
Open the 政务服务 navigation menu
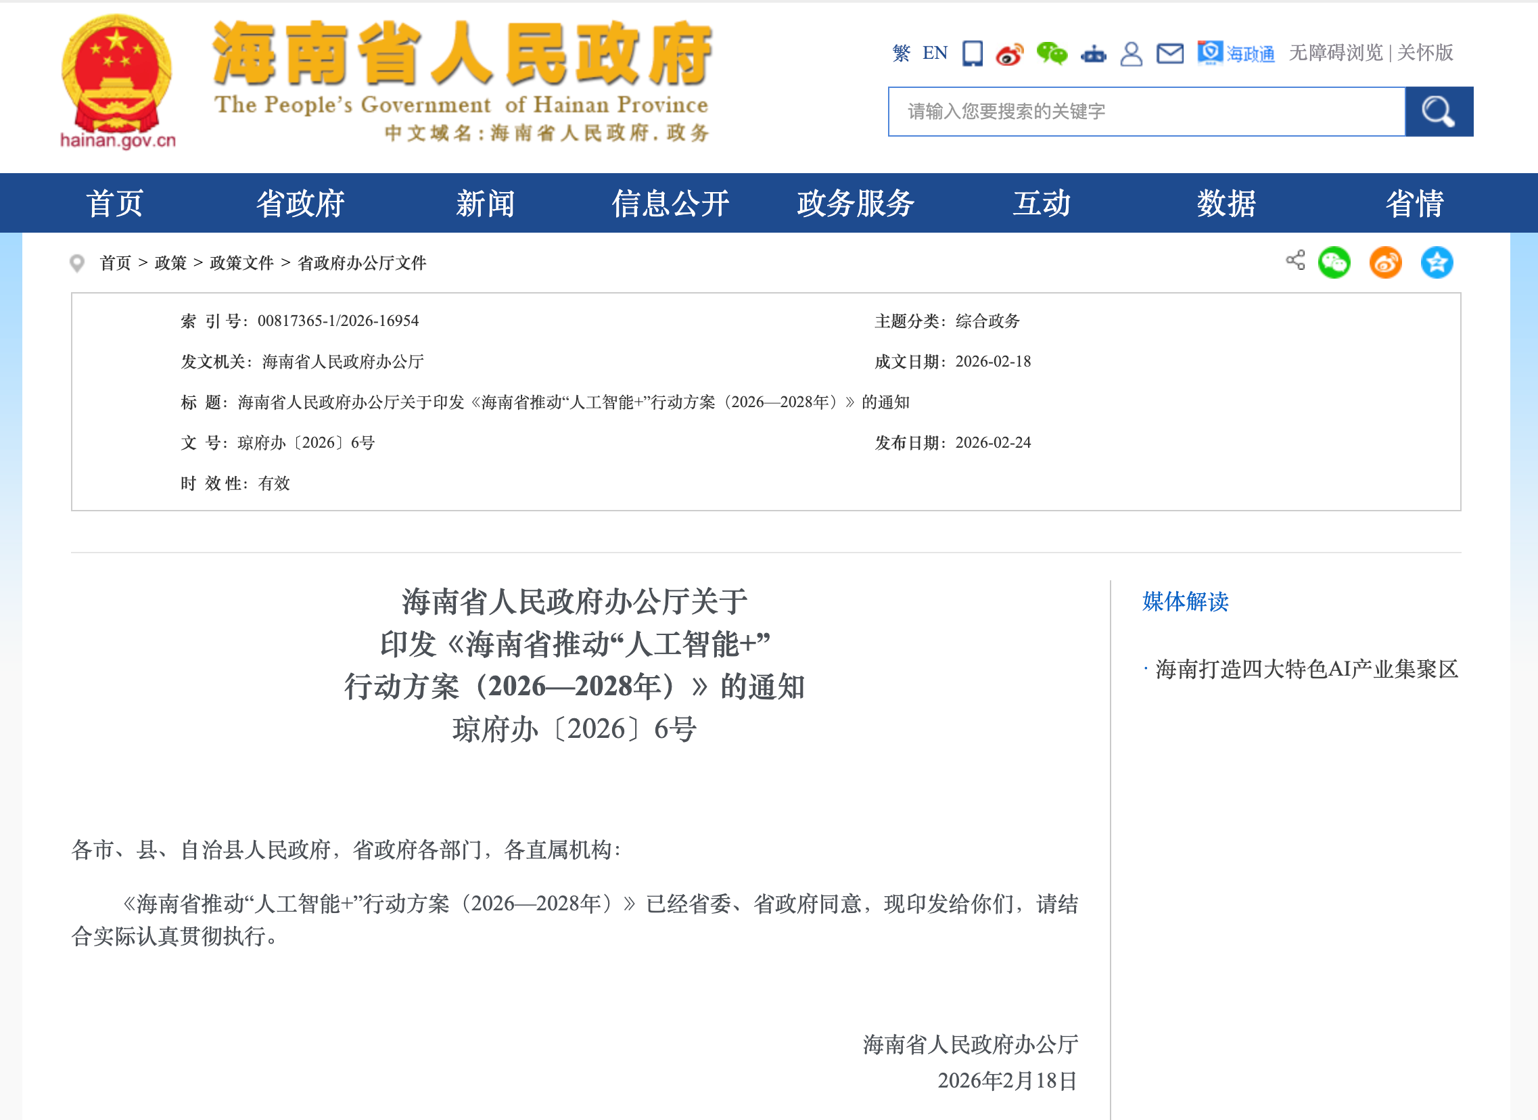856,204
